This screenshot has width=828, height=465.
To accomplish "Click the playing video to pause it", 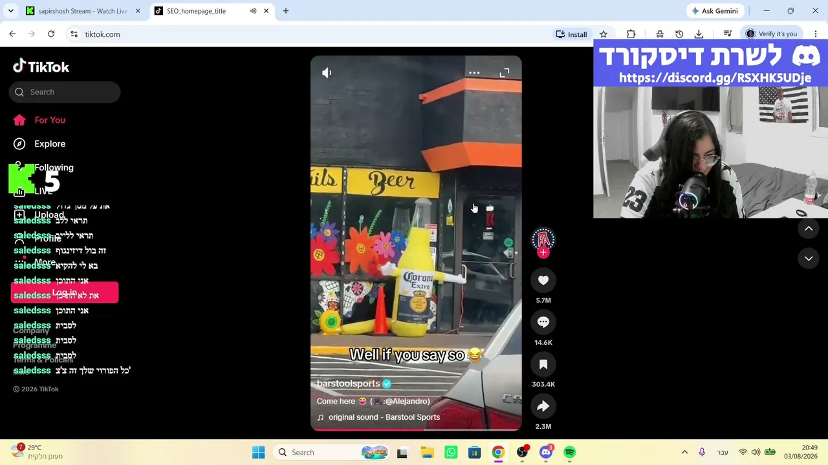I will click(416, 243).
